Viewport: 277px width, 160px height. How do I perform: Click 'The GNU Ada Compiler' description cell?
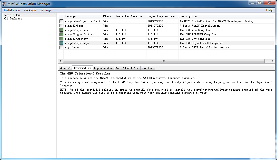(195, 30)
